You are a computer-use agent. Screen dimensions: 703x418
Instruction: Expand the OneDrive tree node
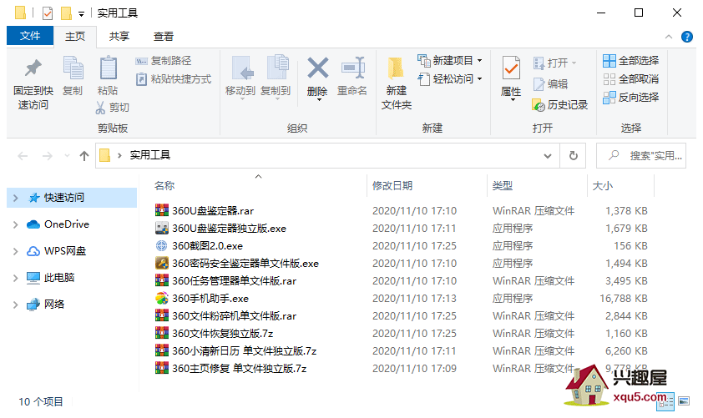click(16, 224)
